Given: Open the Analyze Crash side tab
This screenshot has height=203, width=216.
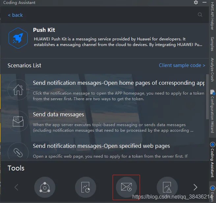Looking at the screenshot, I should [x=212, y=70].
